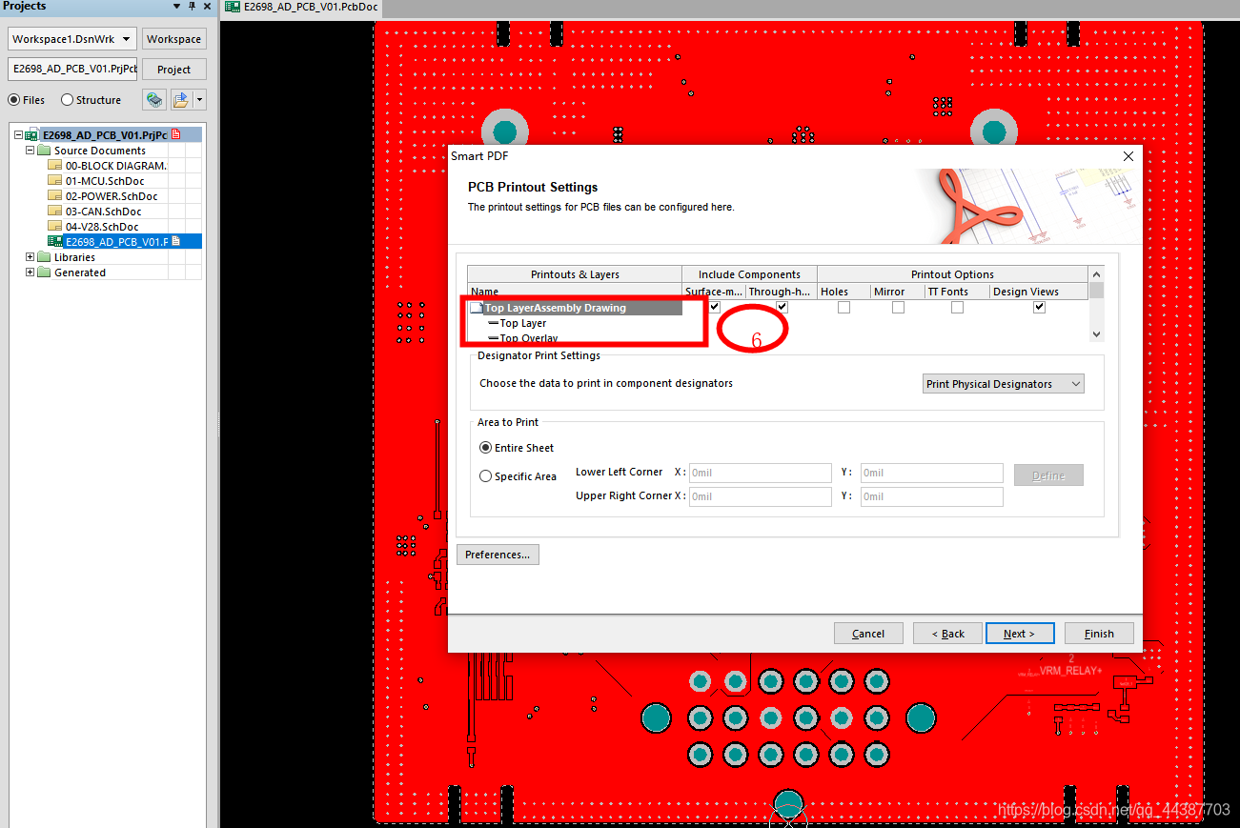
Task: Click the red modified-document icon on project row
Action: click(x=176, y=135)
